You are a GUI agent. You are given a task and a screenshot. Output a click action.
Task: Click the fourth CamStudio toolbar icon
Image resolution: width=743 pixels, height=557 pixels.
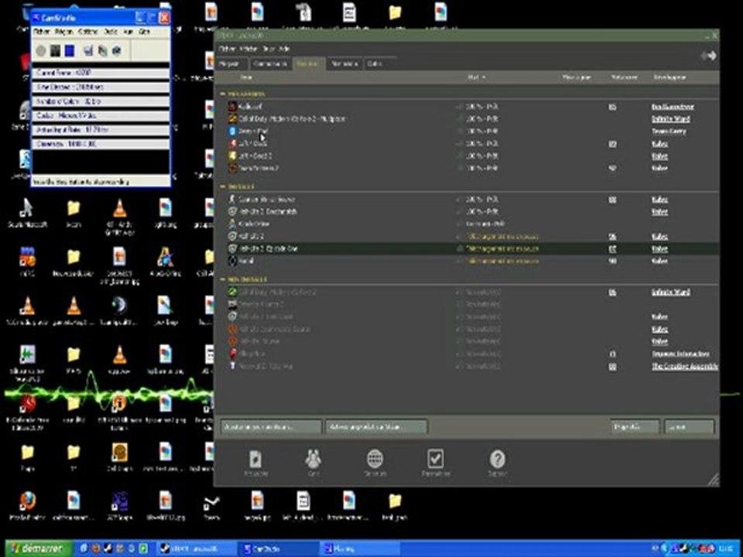coord(88,51)
